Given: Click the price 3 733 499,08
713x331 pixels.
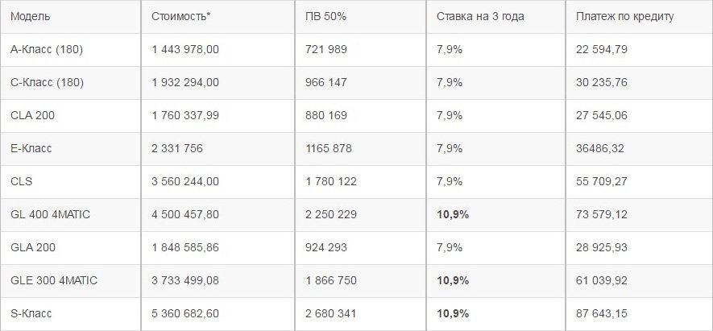Looking at the screenshot, I should tap(184, 280).
